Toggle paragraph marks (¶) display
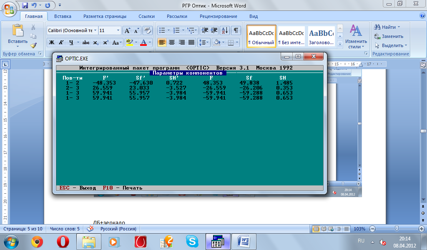 point(236,30)
